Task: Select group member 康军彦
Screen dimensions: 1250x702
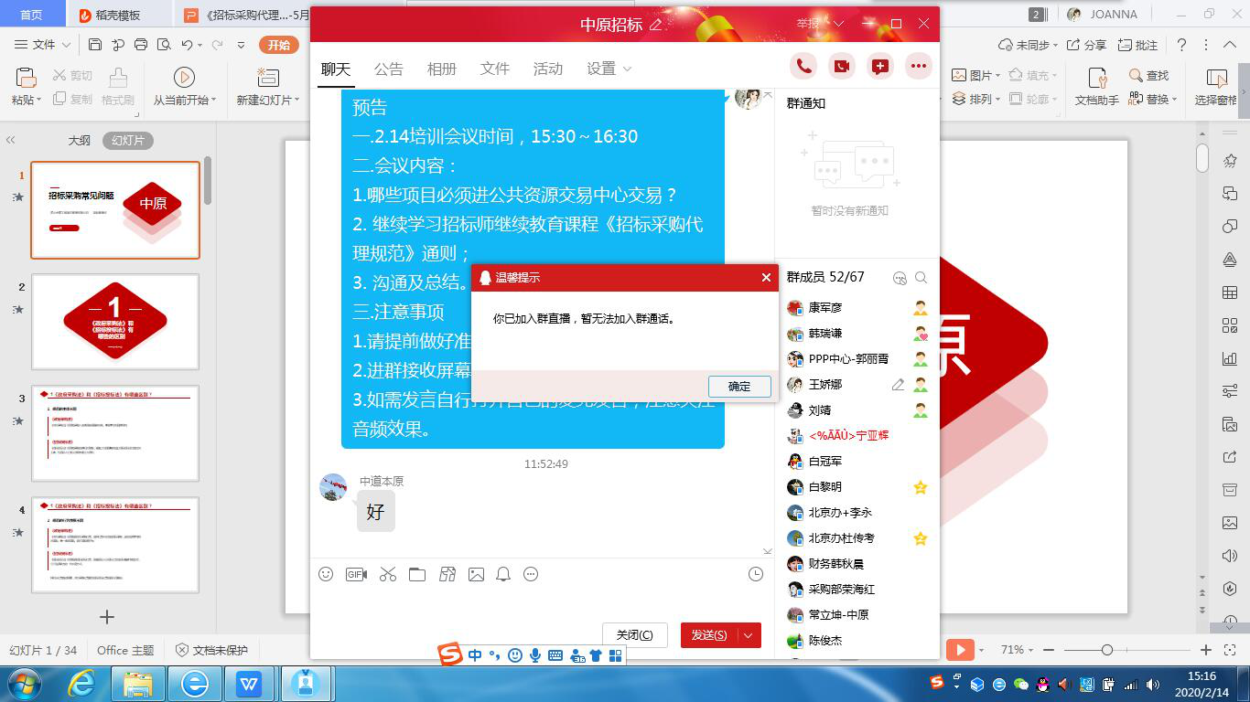Action: click(857, 308)
